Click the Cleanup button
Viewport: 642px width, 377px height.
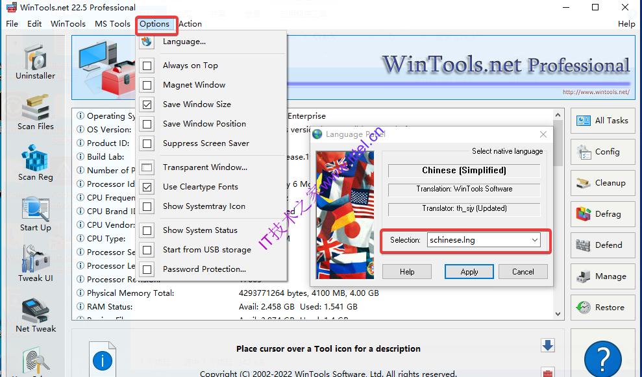click(x=602, y=183)
